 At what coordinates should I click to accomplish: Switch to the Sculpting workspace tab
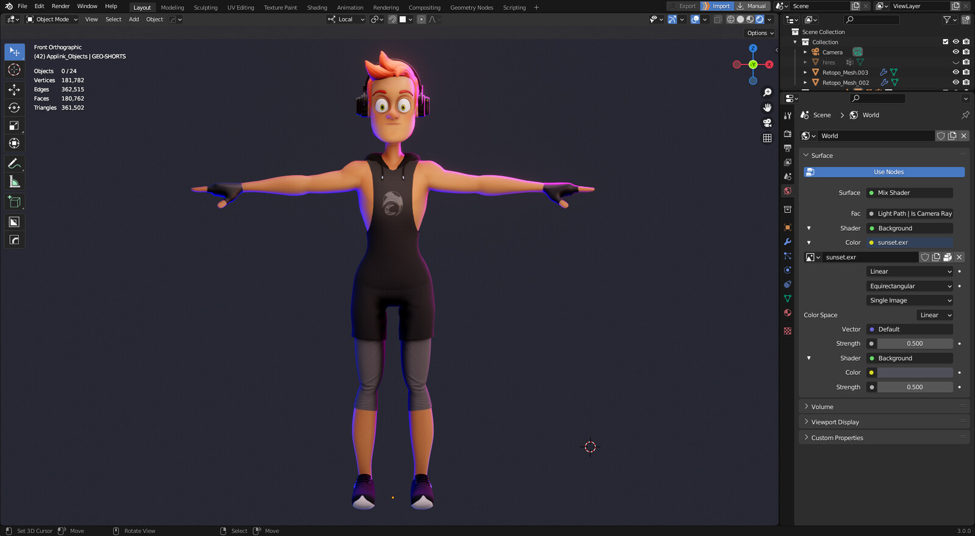click(x=205, y=7)
